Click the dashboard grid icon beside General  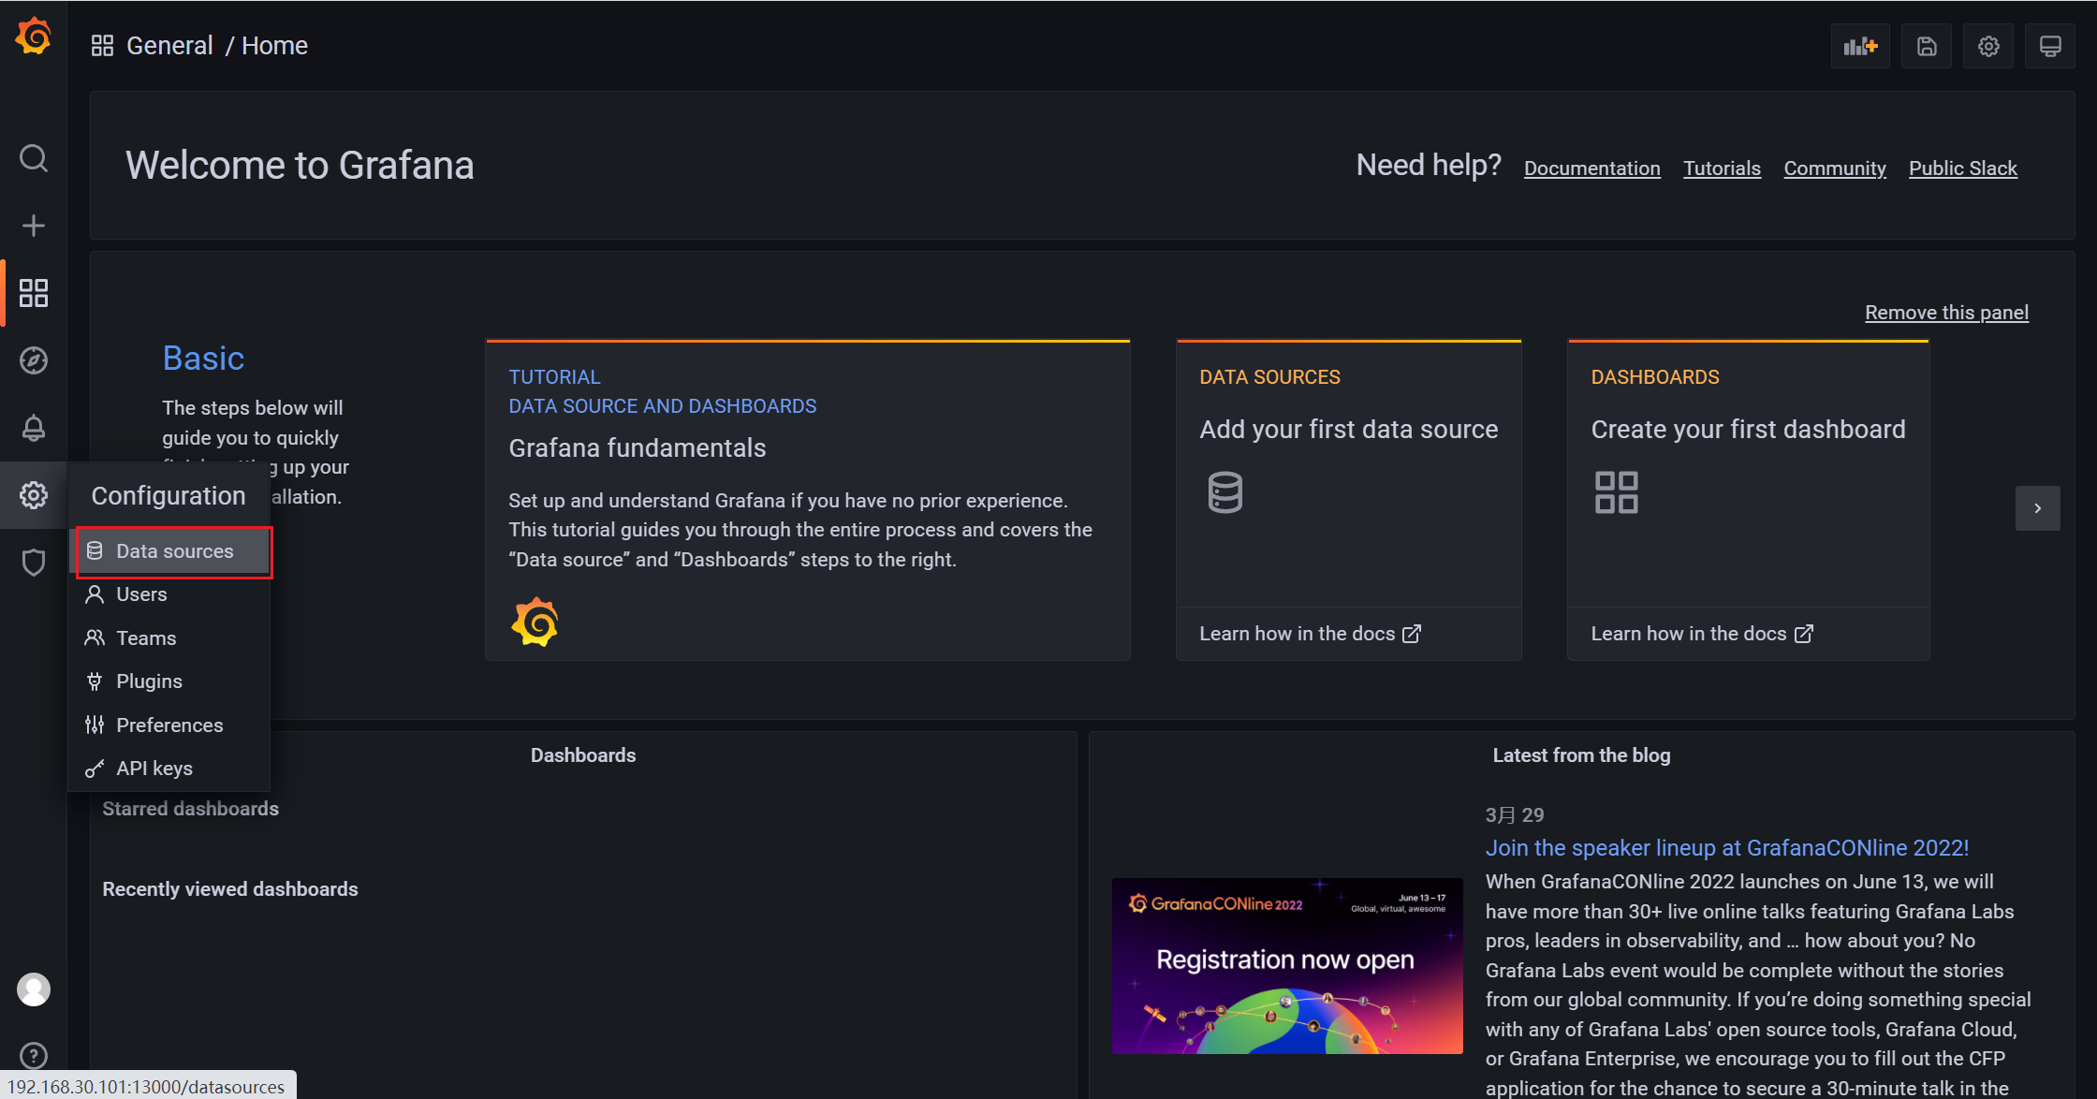[x=102, y=46]
